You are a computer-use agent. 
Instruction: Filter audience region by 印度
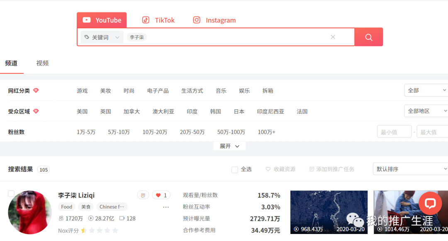tap(192, 111)
